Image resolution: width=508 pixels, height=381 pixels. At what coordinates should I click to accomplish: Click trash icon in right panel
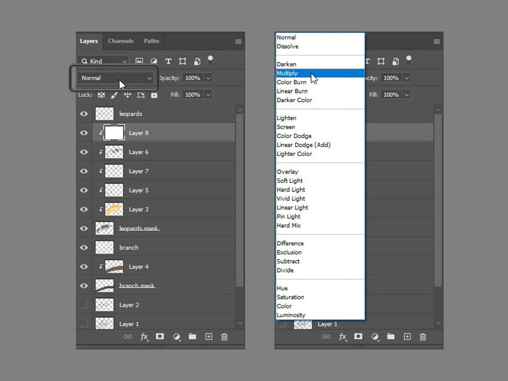423,337
